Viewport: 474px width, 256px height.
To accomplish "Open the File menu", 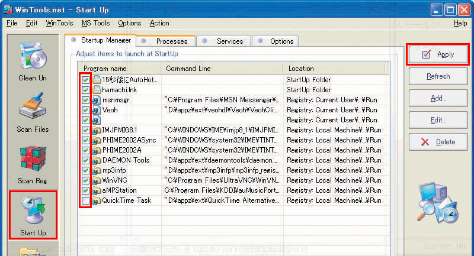I will (12, 23).
